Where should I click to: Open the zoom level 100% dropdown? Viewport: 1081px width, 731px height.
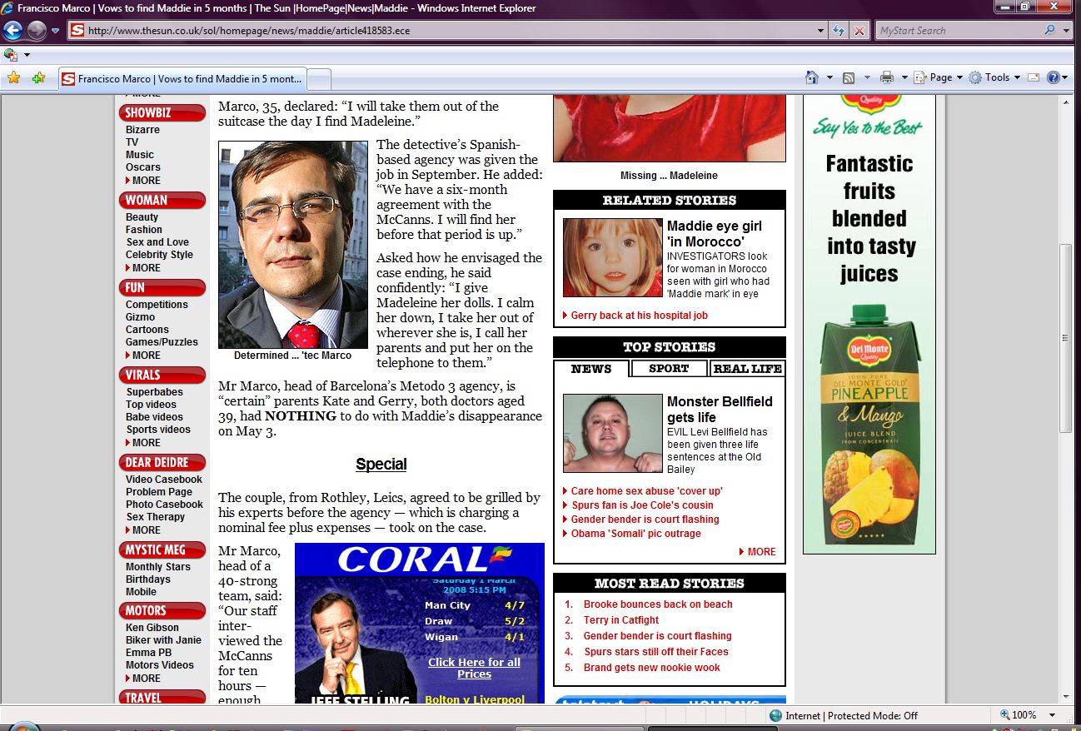(1029, 715)
